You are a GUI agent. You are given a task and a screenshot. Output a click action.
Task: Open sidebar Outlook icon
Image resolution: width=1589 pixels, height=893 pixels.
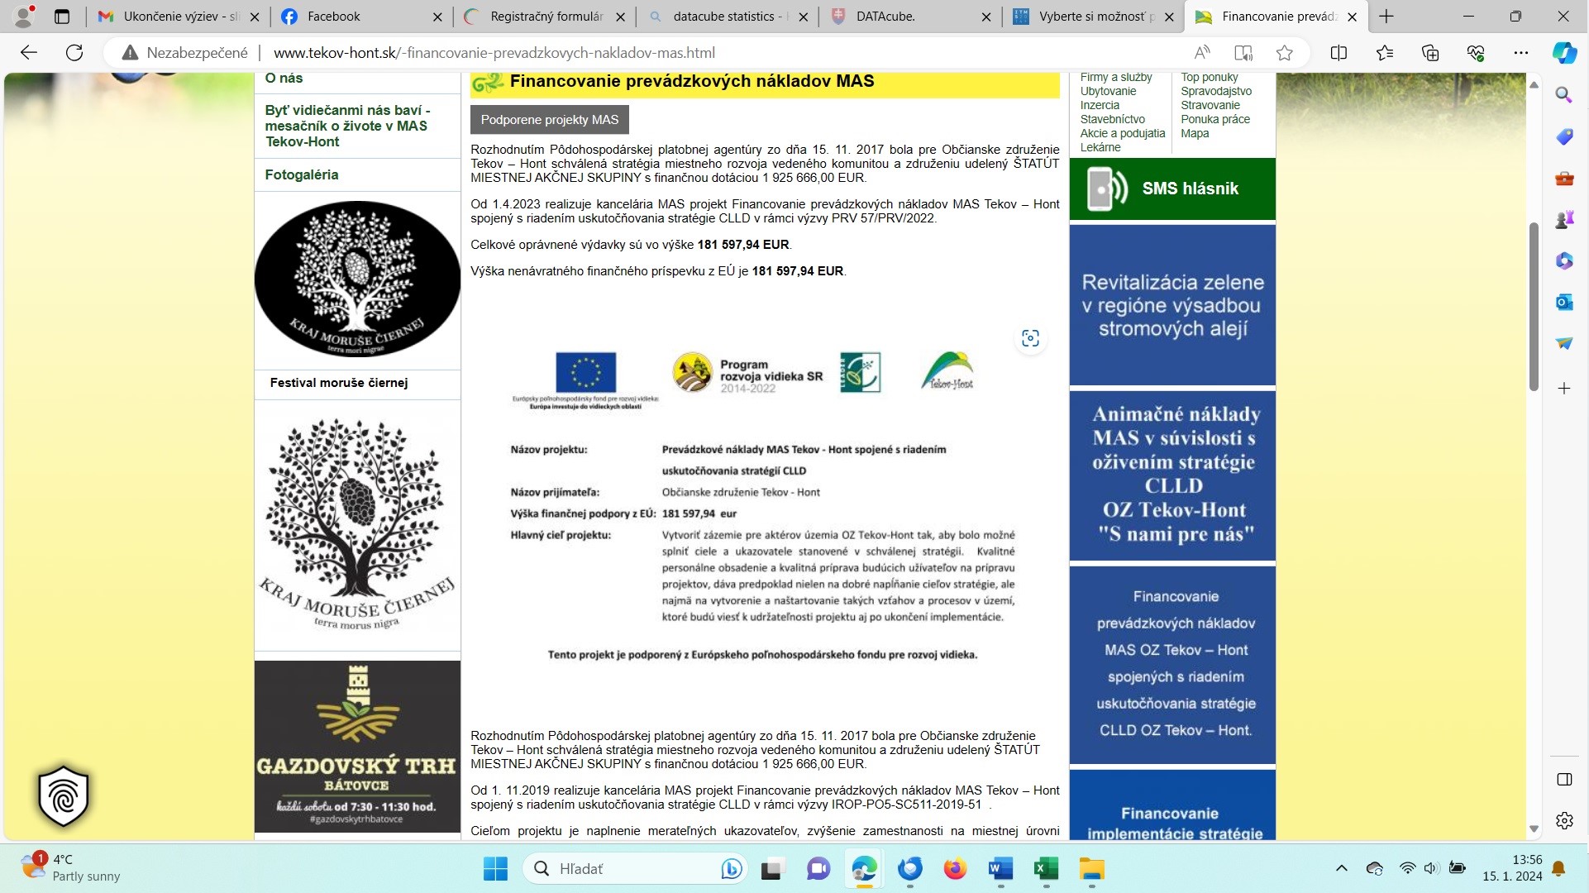(x=1564, y=302)
